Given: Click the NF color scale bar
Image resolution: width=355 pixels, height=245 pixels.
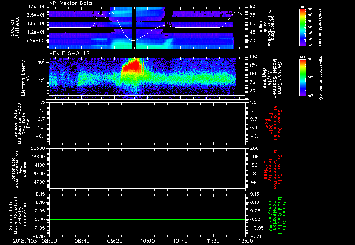Looking at the screenshot, I should pos(303,27).
